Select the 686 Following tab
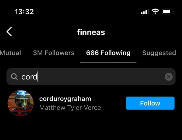 (108, 53)
